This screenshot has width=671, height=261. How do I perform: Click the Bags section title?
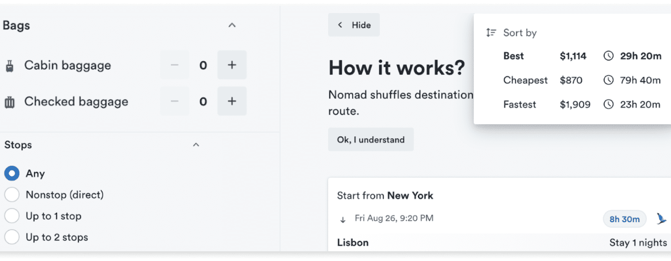(16, 26)
